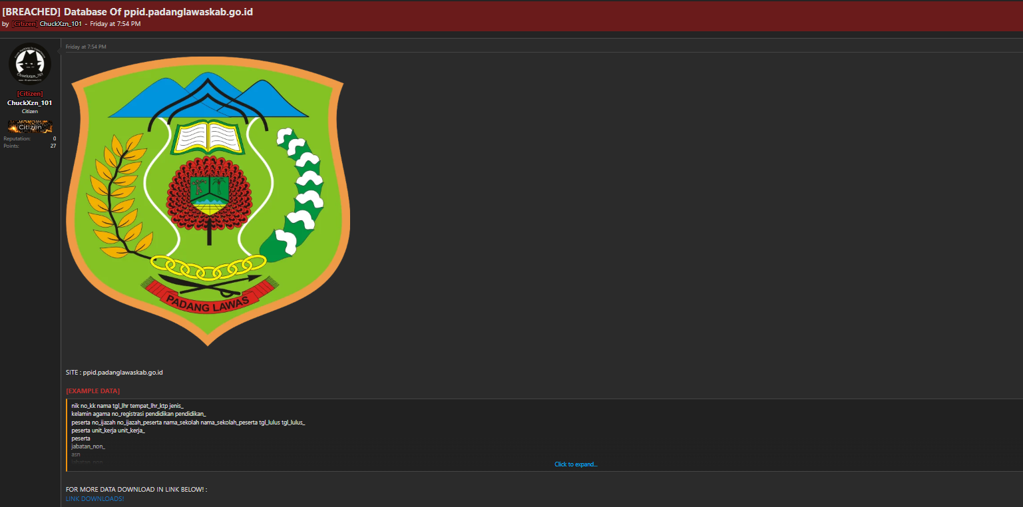Click the [EXAMPLE DATA] red heading
Screen dimensions: 1023x507
[93, 391]
